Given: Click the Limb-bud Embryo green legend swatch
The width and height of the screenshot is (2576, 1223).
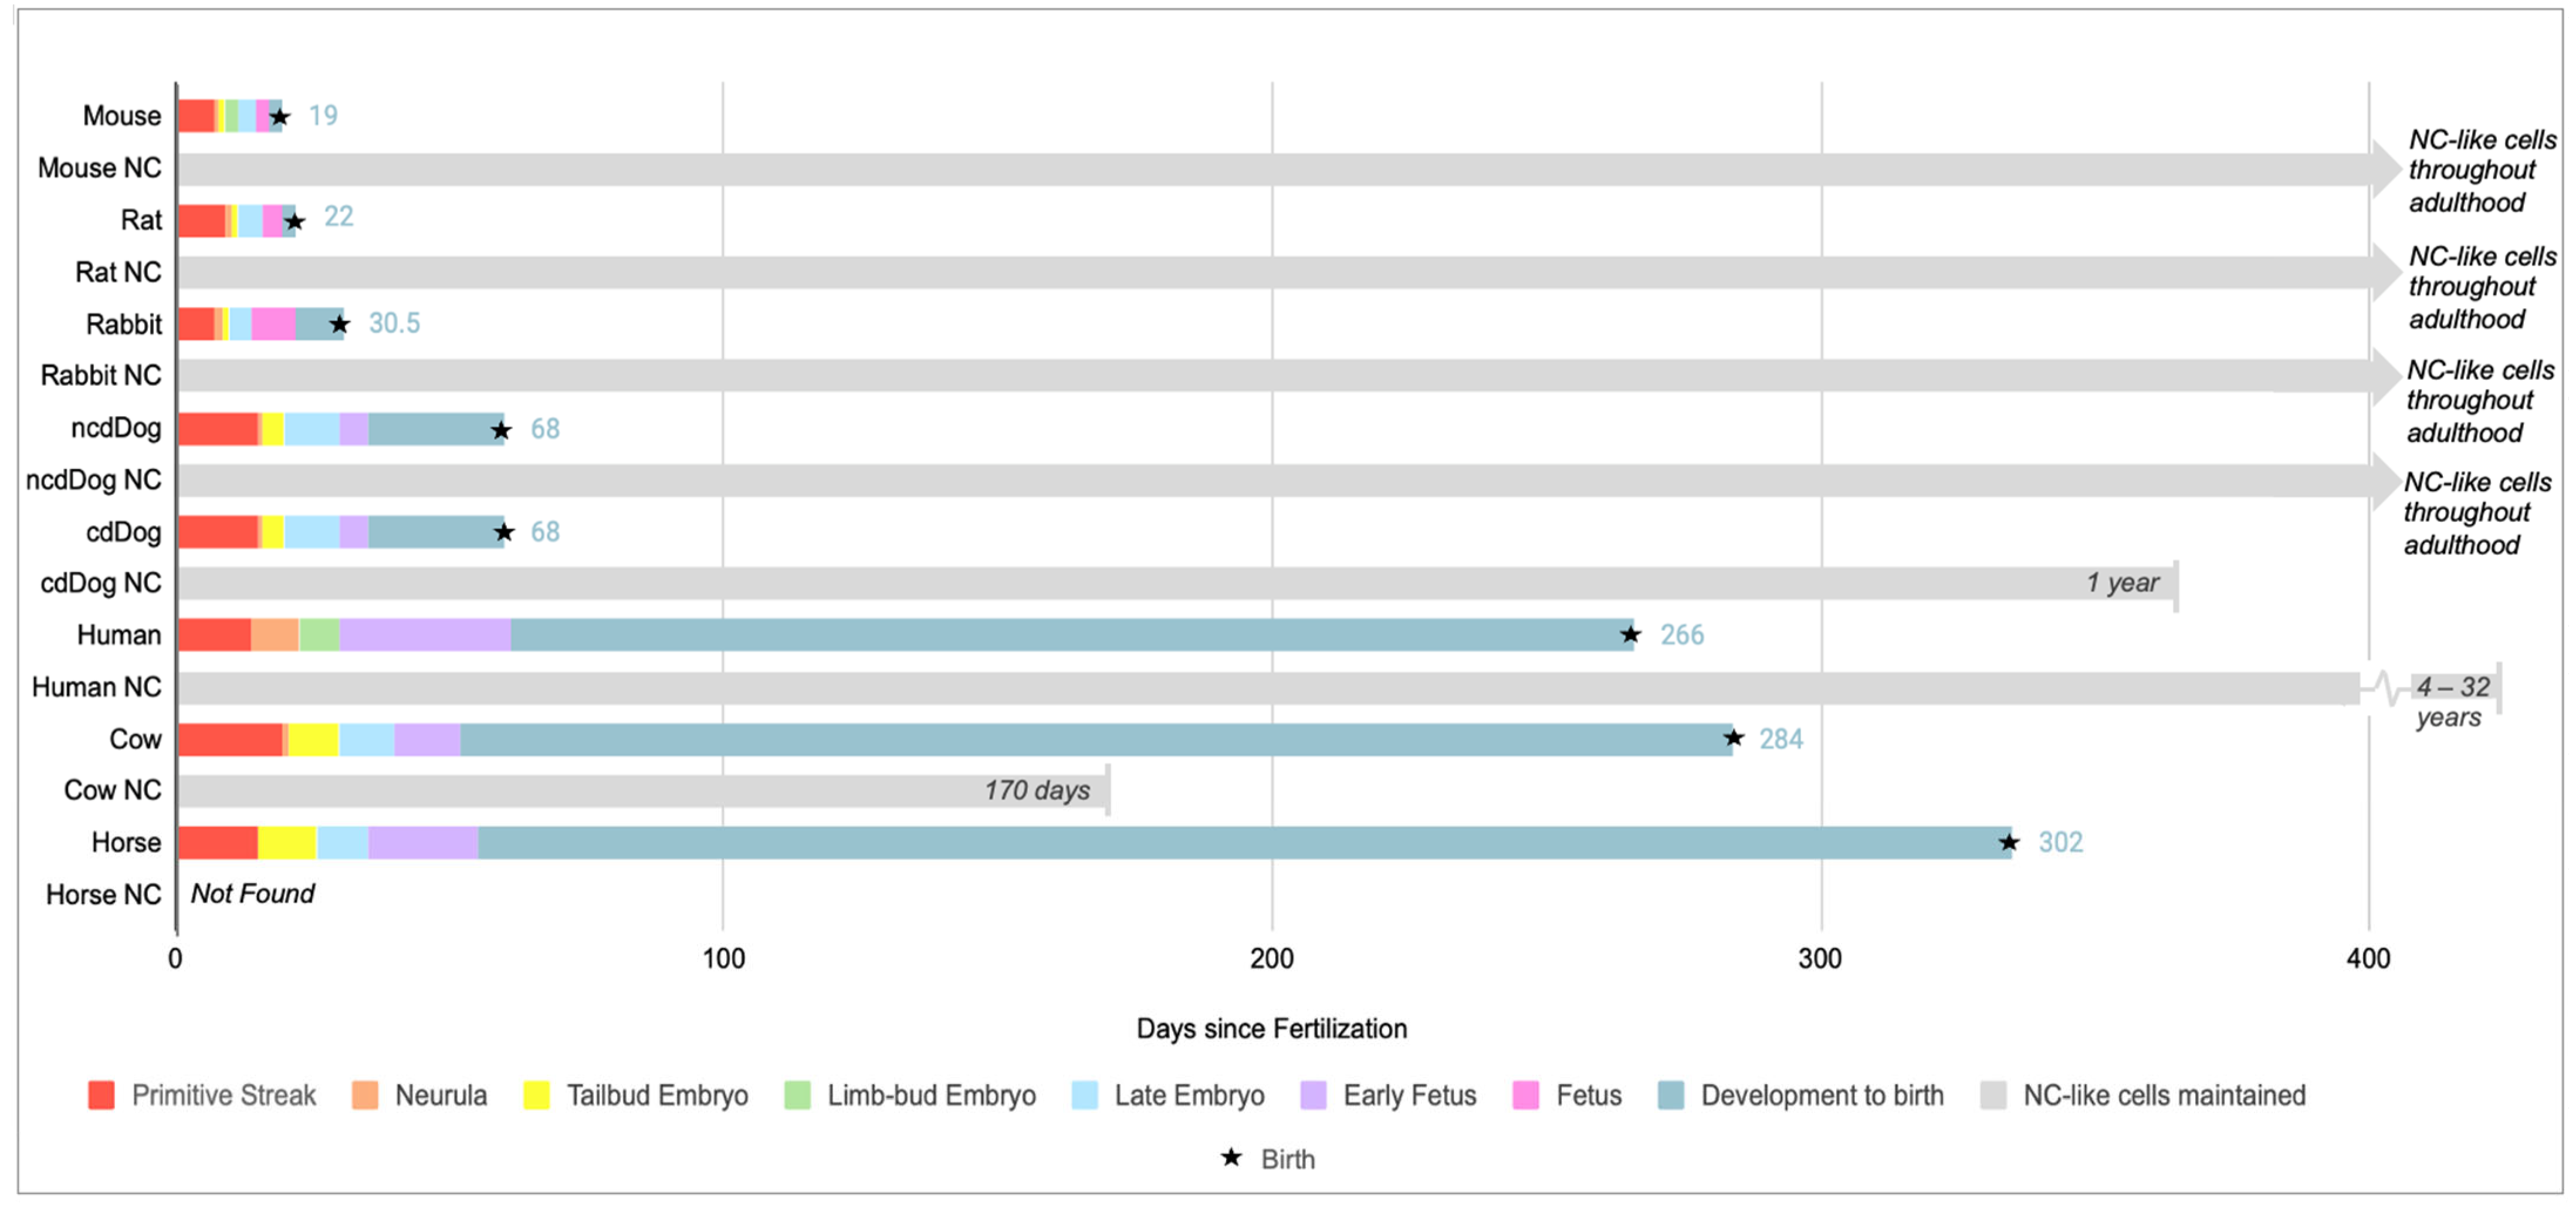Looking at the screenshot, I should point(797,1095).
